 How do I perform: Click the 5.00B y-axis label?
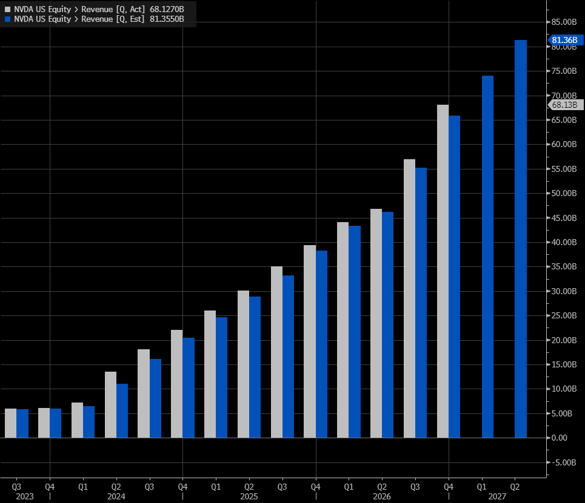coord(562,413)
